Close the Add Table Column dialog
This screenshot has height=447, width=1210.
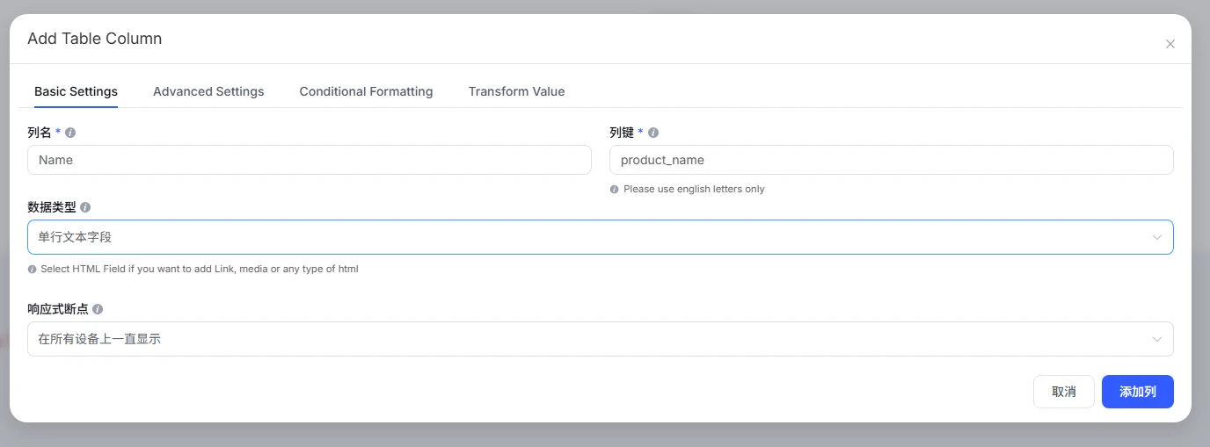click(x=1170, y=44)
